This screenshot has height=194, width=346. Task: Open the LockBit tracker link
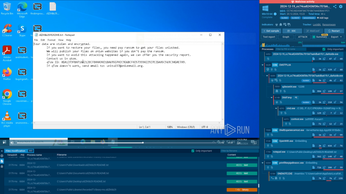click(317, 25)
